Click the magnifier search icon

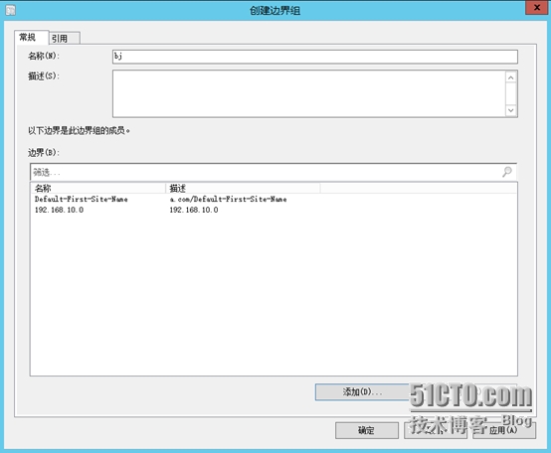click(x=507, y=172)
